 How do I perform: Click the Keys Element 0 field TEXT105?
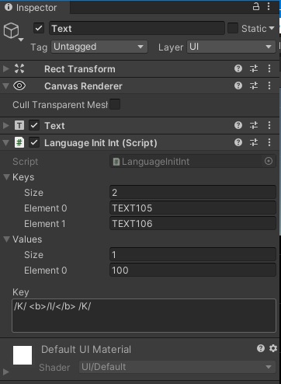point(193,208)
